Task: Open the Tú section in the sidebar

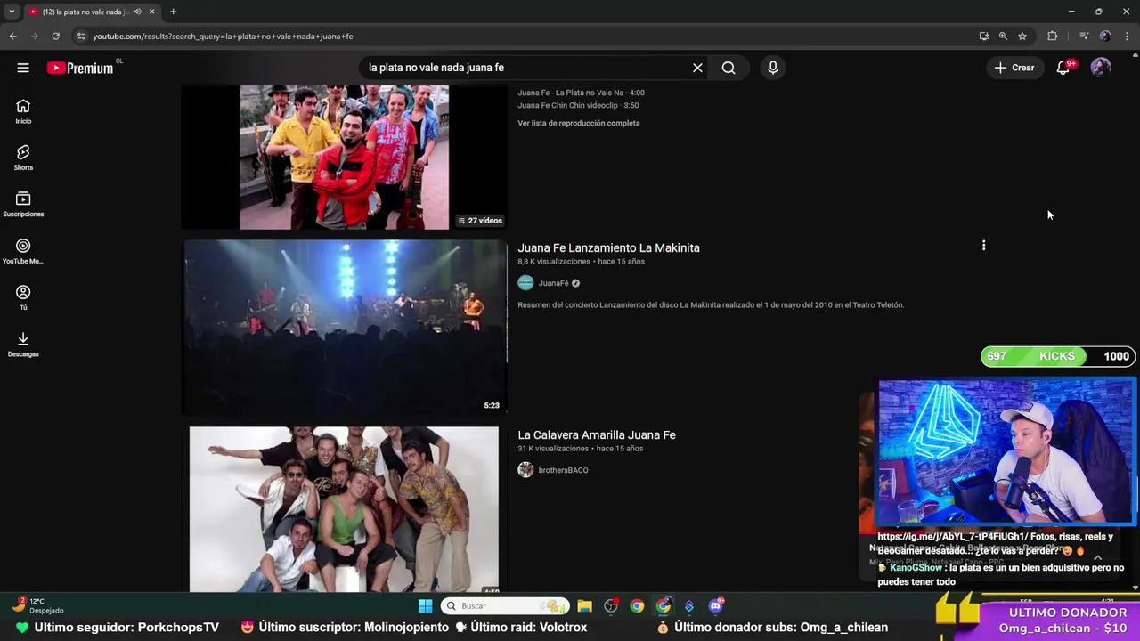Action: coord(23,297)
